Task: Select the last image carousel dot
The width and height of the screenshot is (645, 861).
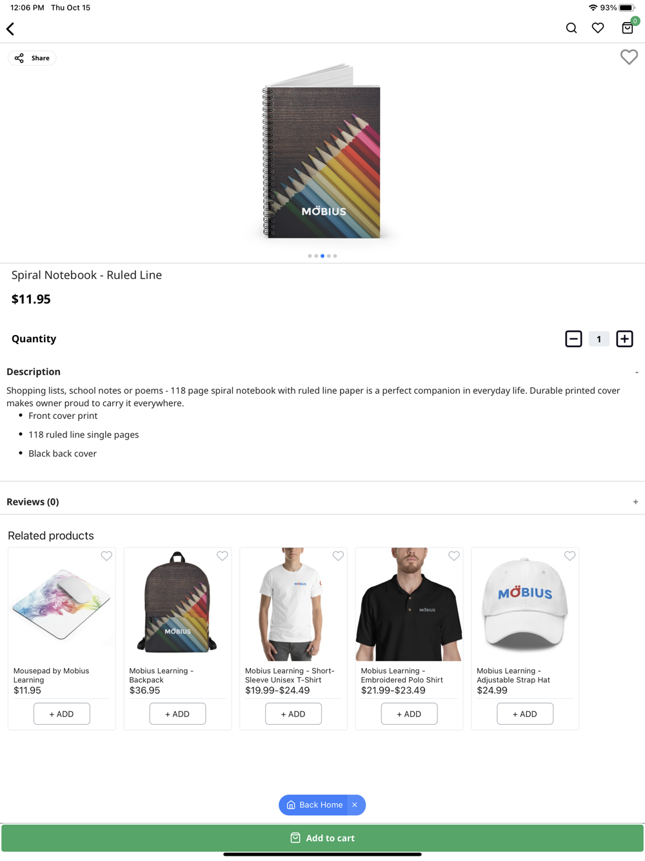Action: coord(335,256)
